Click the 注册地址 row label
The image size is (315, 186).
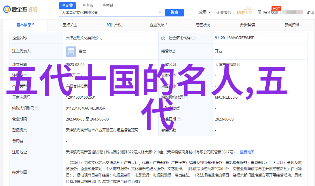click(x=20, y=152)
